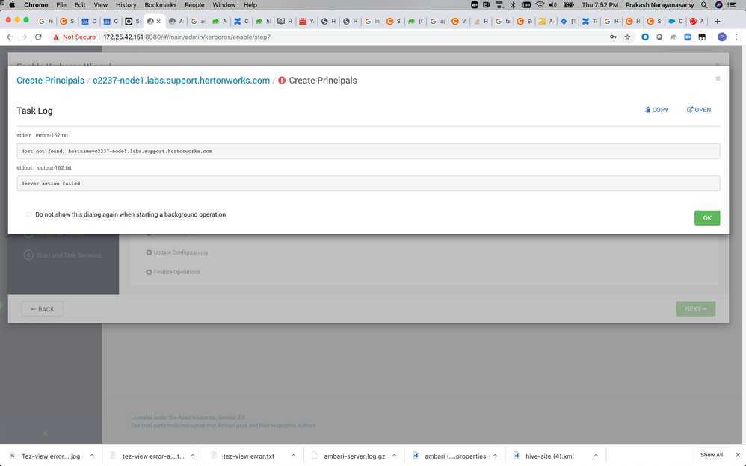Viewport: 746px width, 466px height.
Task: Close the active Ambari tab
Action: coord(158,22)
